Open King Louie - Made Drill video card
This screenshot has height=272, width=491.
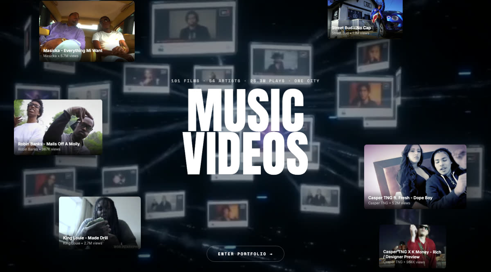click(x=100, y=223)
